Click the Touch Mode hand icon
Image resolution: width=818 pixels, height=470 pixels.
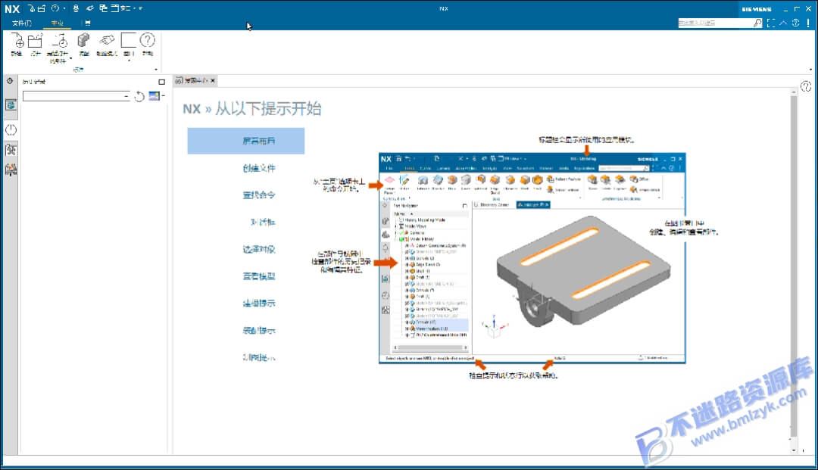coord(107,41)
